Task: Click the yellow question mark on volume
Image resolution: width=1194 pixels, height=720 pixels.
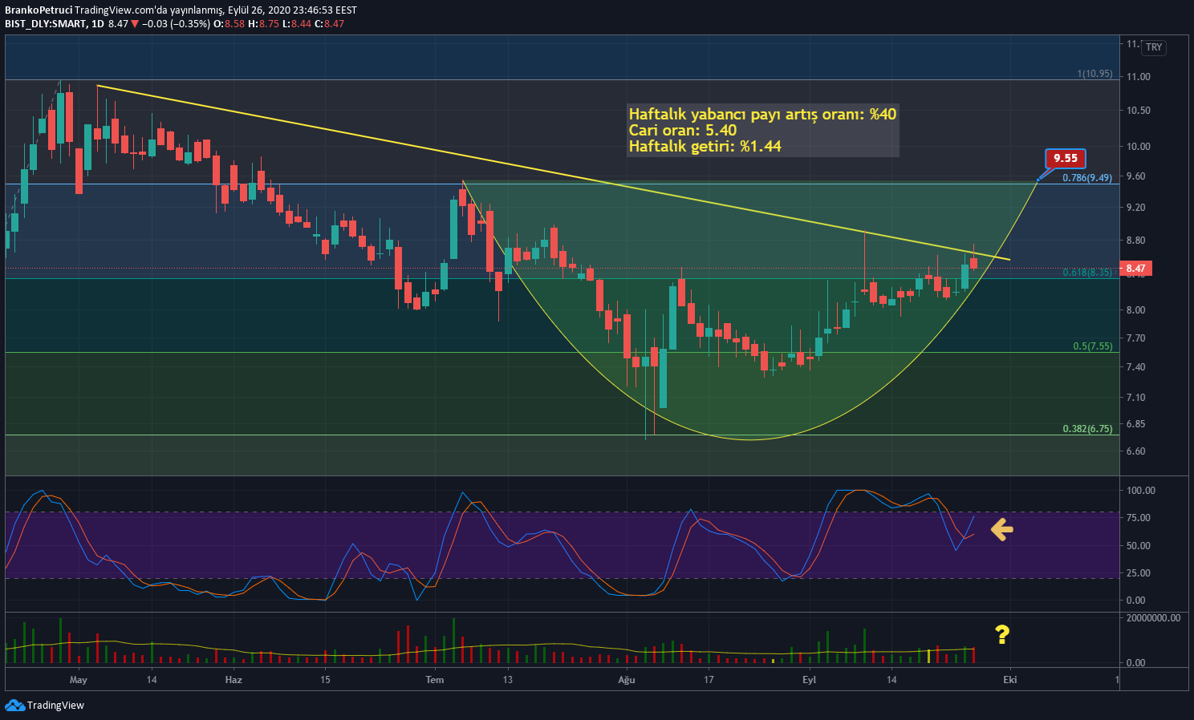Action: click(x=1001, y=635)
